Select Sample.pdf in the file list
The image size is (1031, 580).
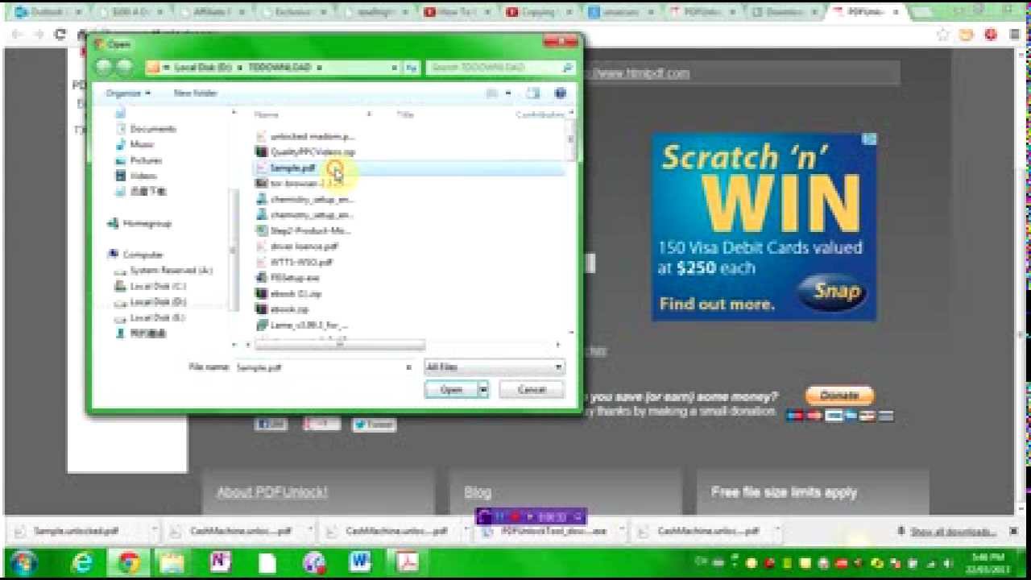(x=409, y=168)
